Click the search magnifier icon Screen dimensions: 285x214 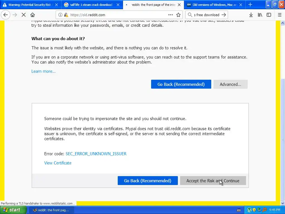(190, 15)
